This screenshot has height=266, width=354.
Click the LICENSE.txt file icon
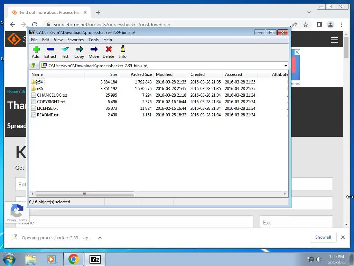34,108
